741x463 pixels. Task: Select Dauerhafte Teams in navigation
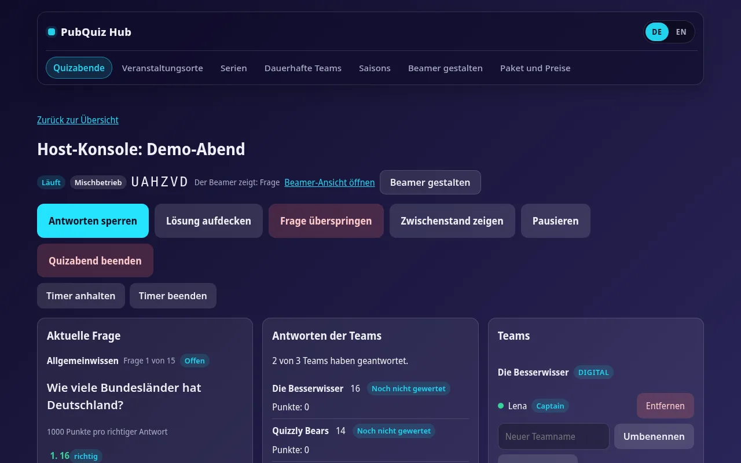303,68
